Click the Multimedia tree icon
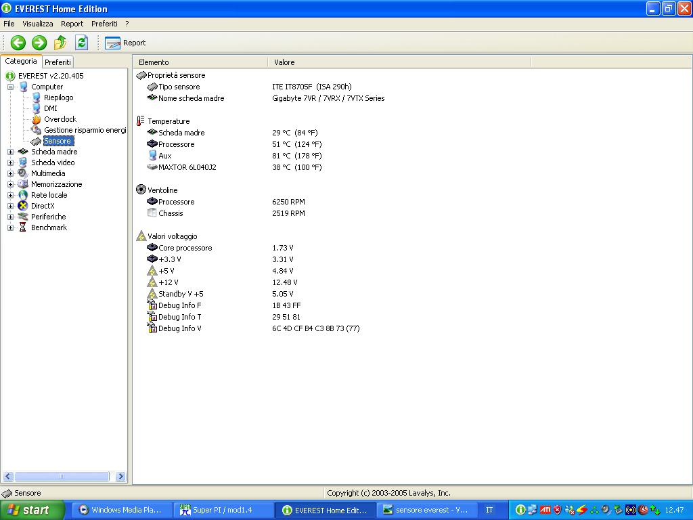This screenshot has height=520, width=693. [22, 173]
